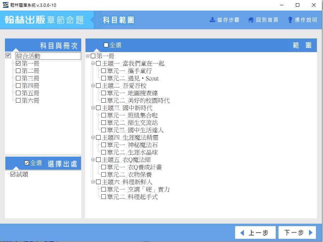Check 單元一_班級集合啦 checkbox
Image resolution: width=323 pixels, height=242 pixels.
(x=104, y=115)
